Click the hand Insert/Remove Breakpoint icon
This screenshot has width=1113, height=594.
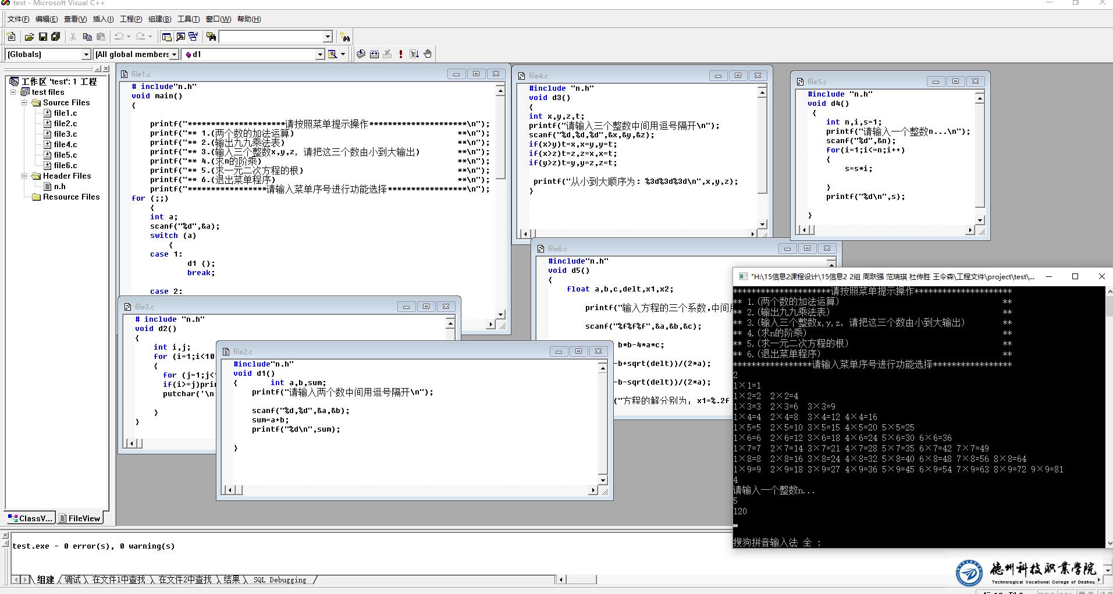click(x=428, y=54)
